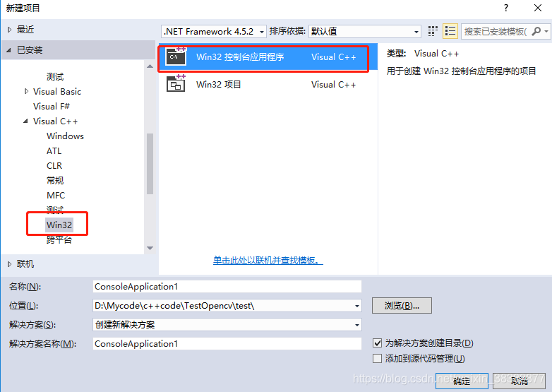Confirm with the 确定 button
The width and height of the screenshot is (552, 392).
point(462,381)
